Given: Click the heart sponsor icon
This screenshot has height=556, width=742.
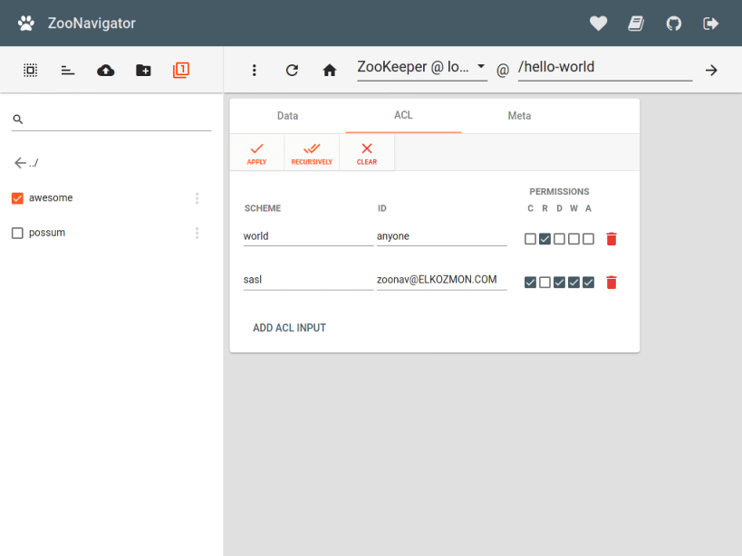Looking at the screenshot, I should pos(598,24).
